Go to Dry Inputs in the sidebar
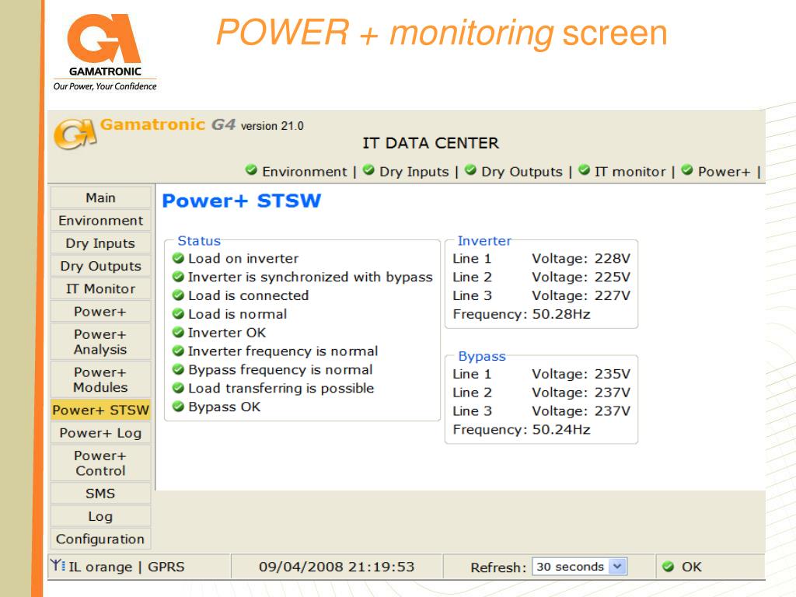796x597 pixels. pos(100,243)
